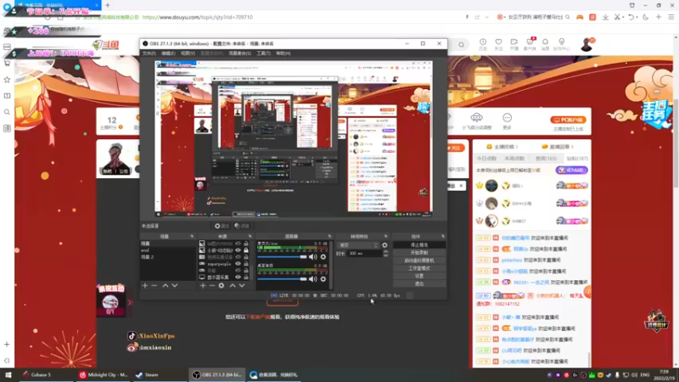Add a new scene with the plus icon
Image resolution: width=679 pixels, height=382 pixels.
click(x=145, y=285)
